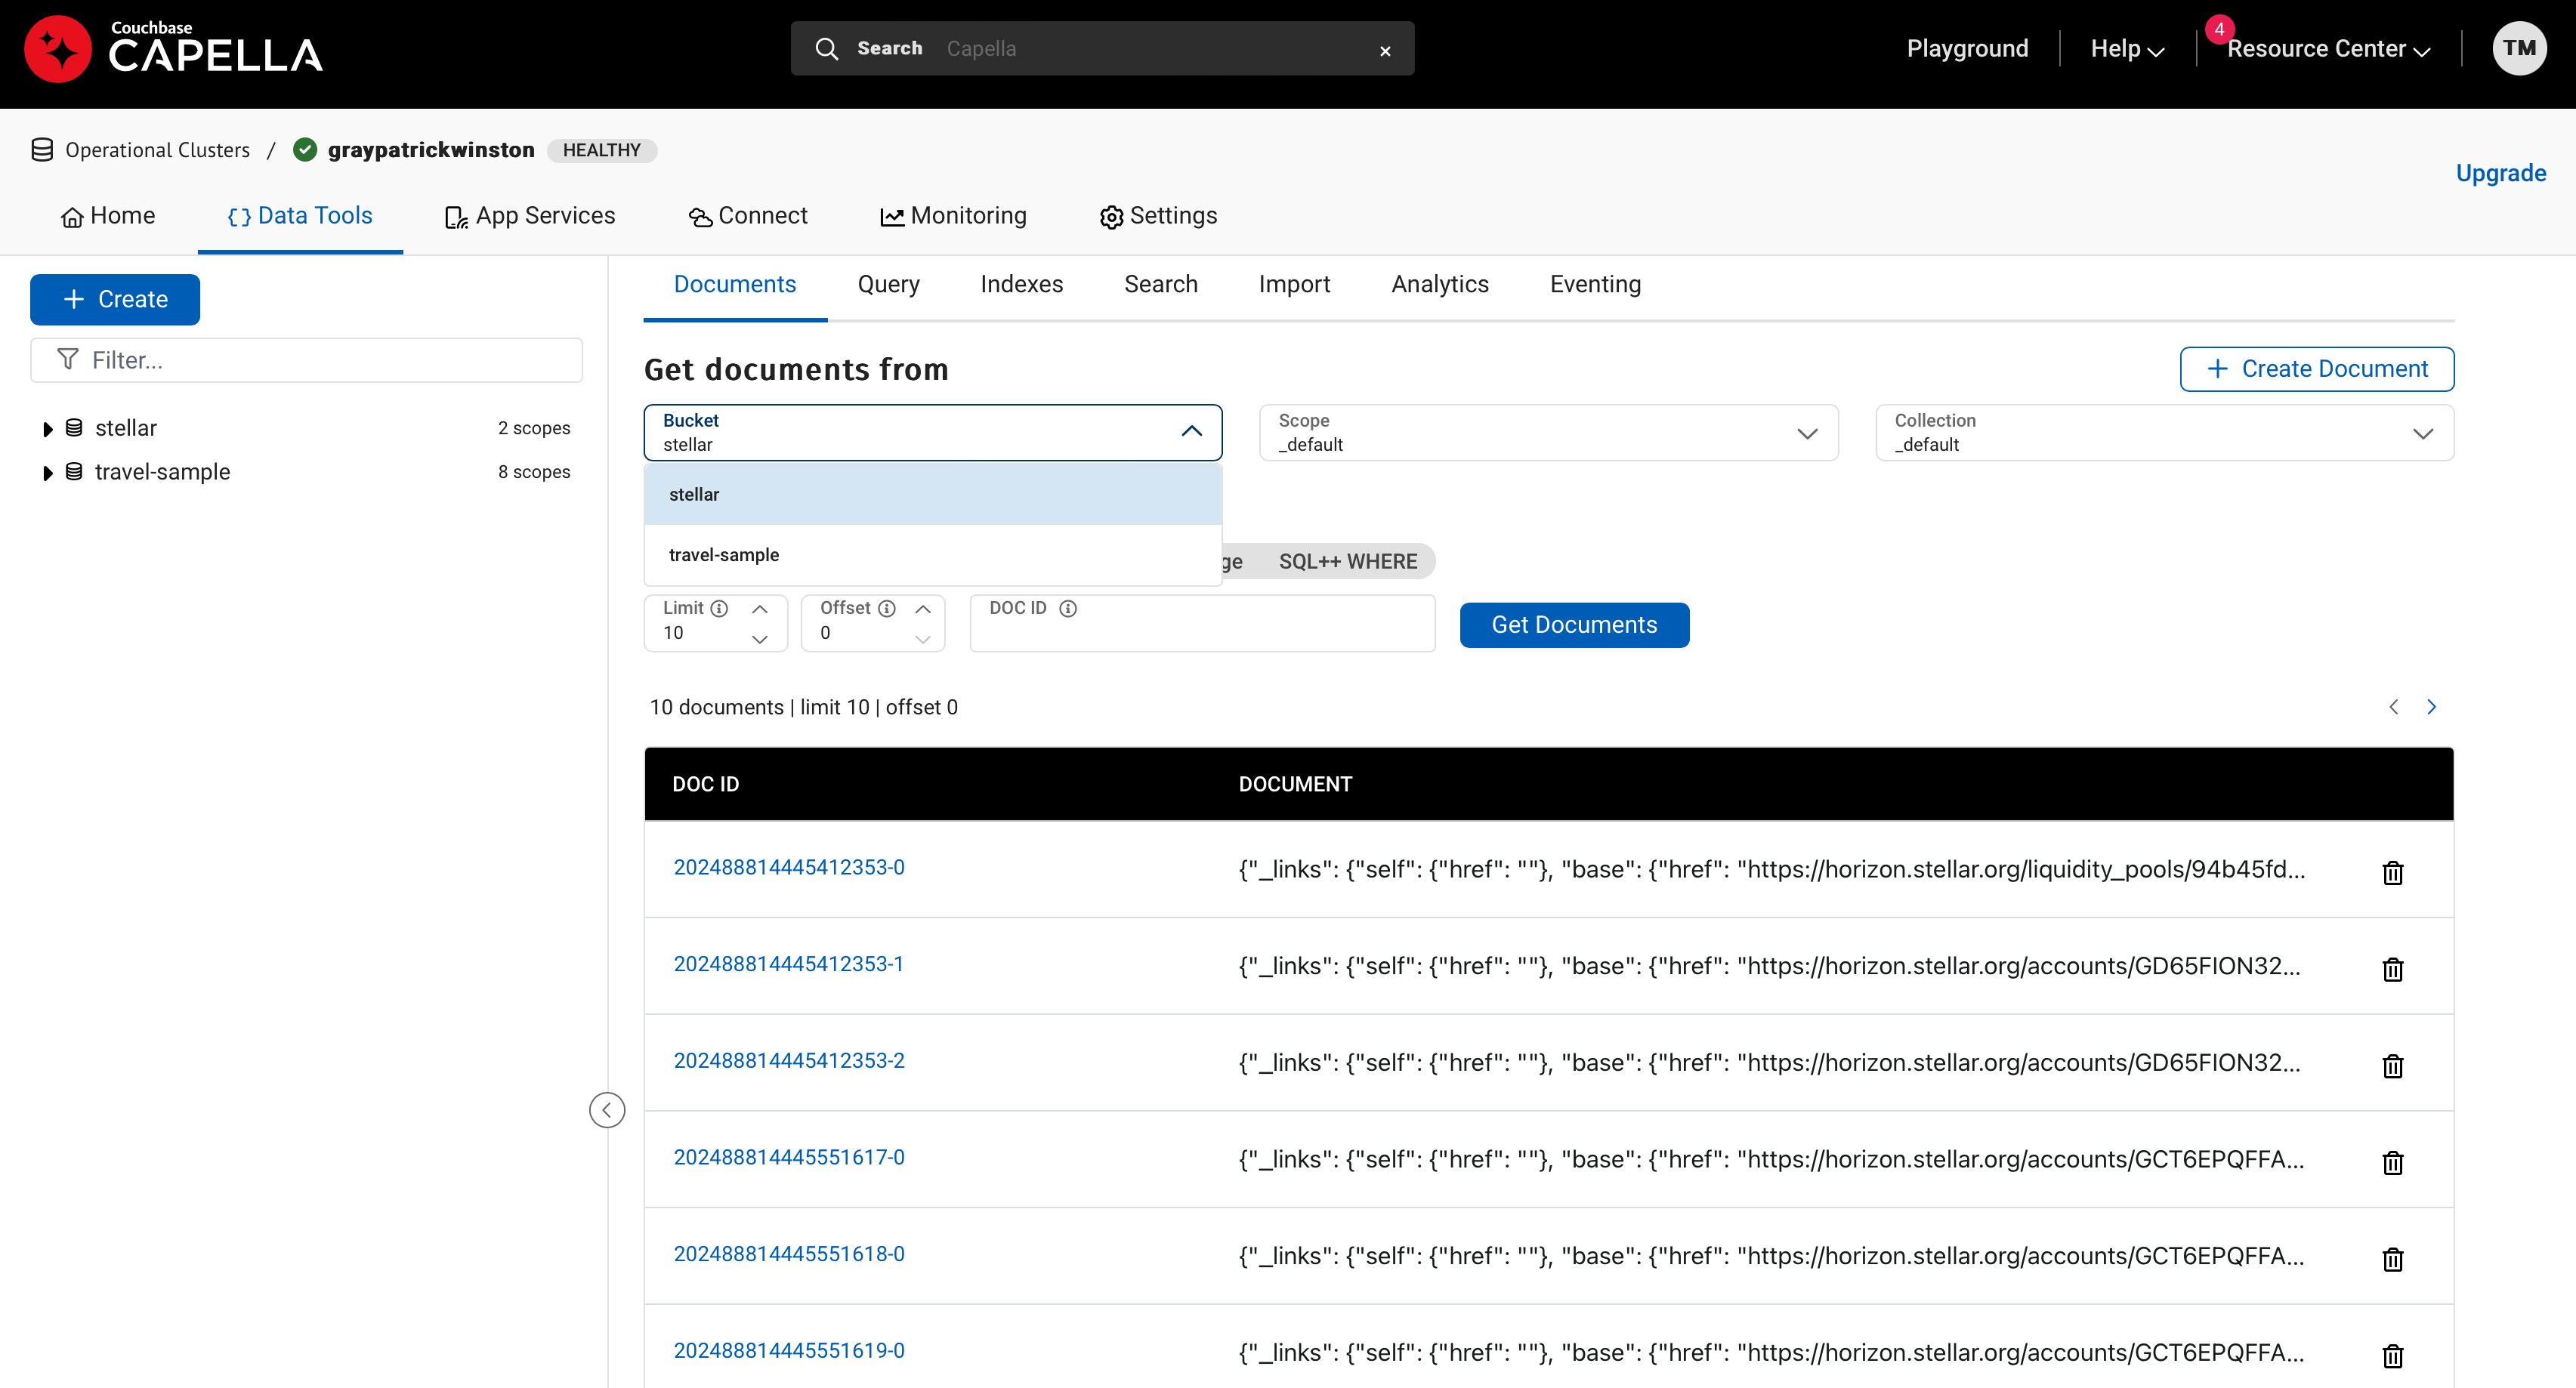Open the Monitoring tab
Image resolution: width=2576 pixels, height=1388 pixels.
point(953,216)
